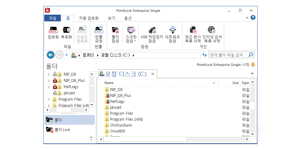Select PerfLogs in the file list
Image resolution: width=301 pixels, height=150 pixels.
[115, 101]
